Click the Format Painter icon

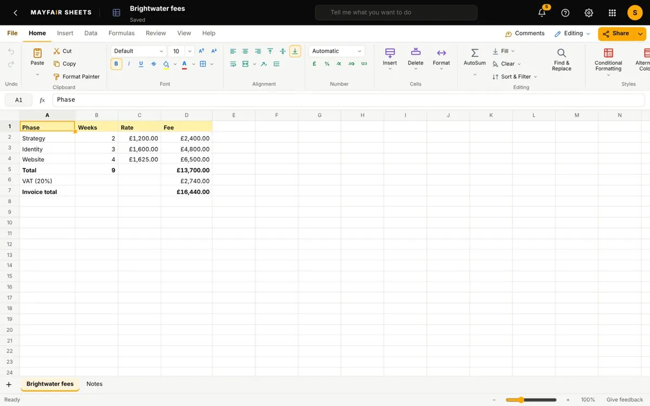pyautogui.click(x=57, y=77)
